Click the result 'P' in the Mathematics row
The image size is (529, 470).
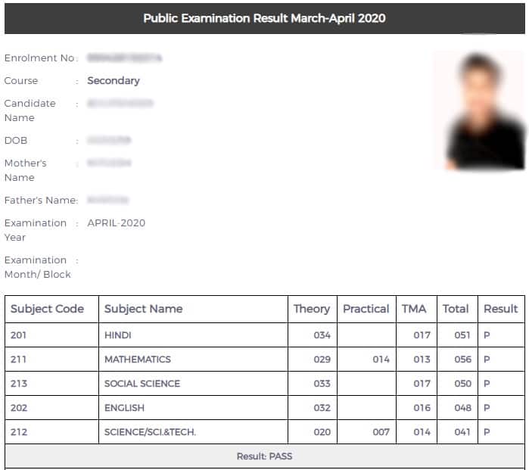tap(487, 360)
